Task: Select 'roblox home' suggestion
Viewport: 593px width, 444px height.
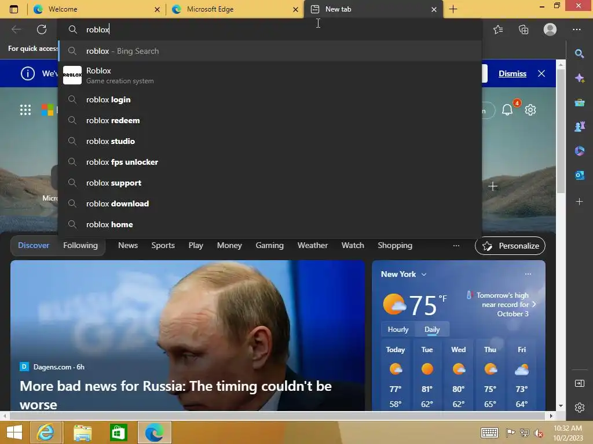Action: 270,224
